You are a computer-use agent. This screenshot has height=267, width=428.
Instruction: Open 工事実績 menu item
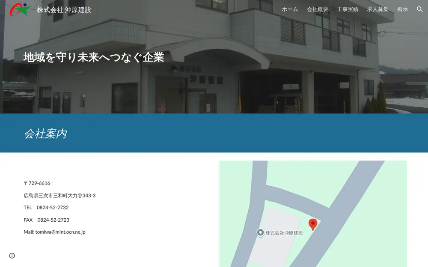pyautogui.click(x=348, y=9)
